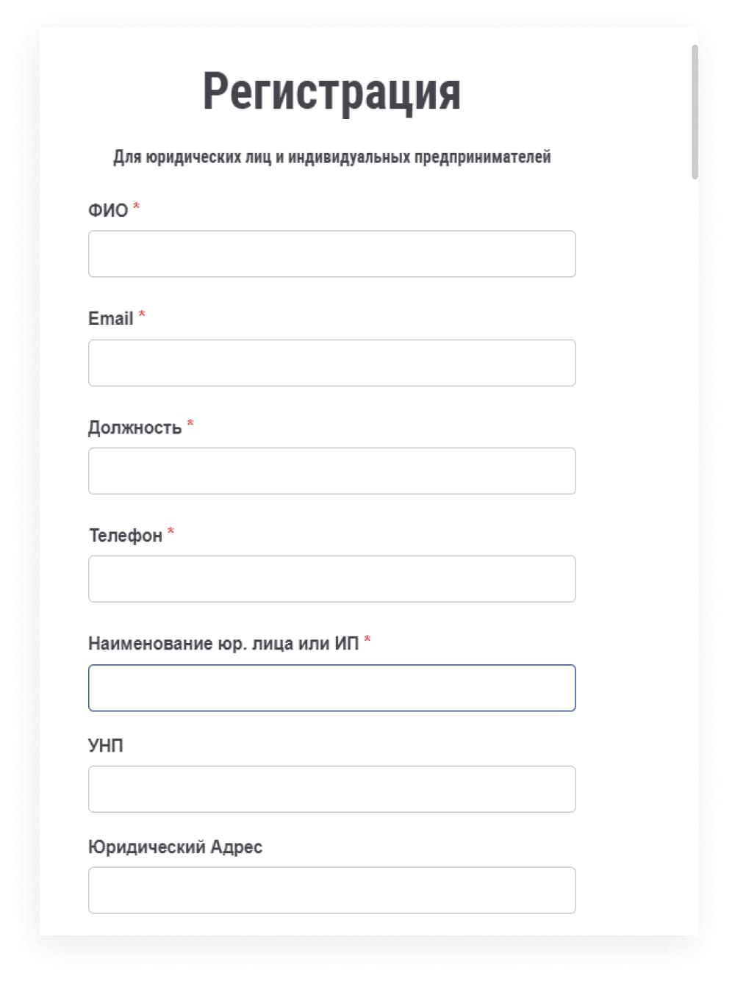Select the УНП input box
732x981 pixels.
pos(331,788)
